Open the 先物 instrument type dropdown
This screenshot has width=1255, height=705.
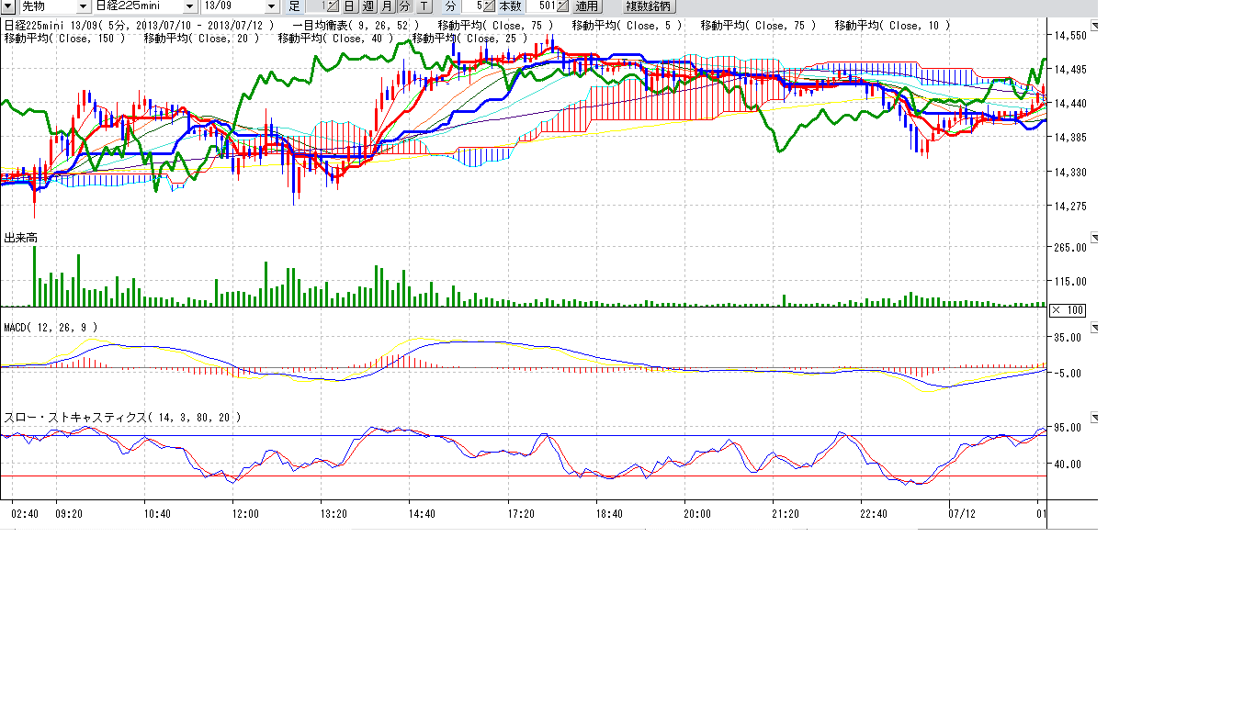point(83,6)
